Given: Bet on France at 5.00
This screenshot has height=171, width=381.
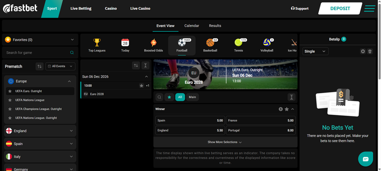Looking at the screenshot, I should (x=261, y=120).
